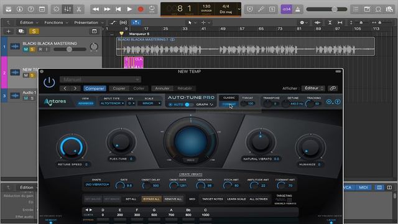
Task: Toggle the blue Catch Playhead button
Action: 136,22
